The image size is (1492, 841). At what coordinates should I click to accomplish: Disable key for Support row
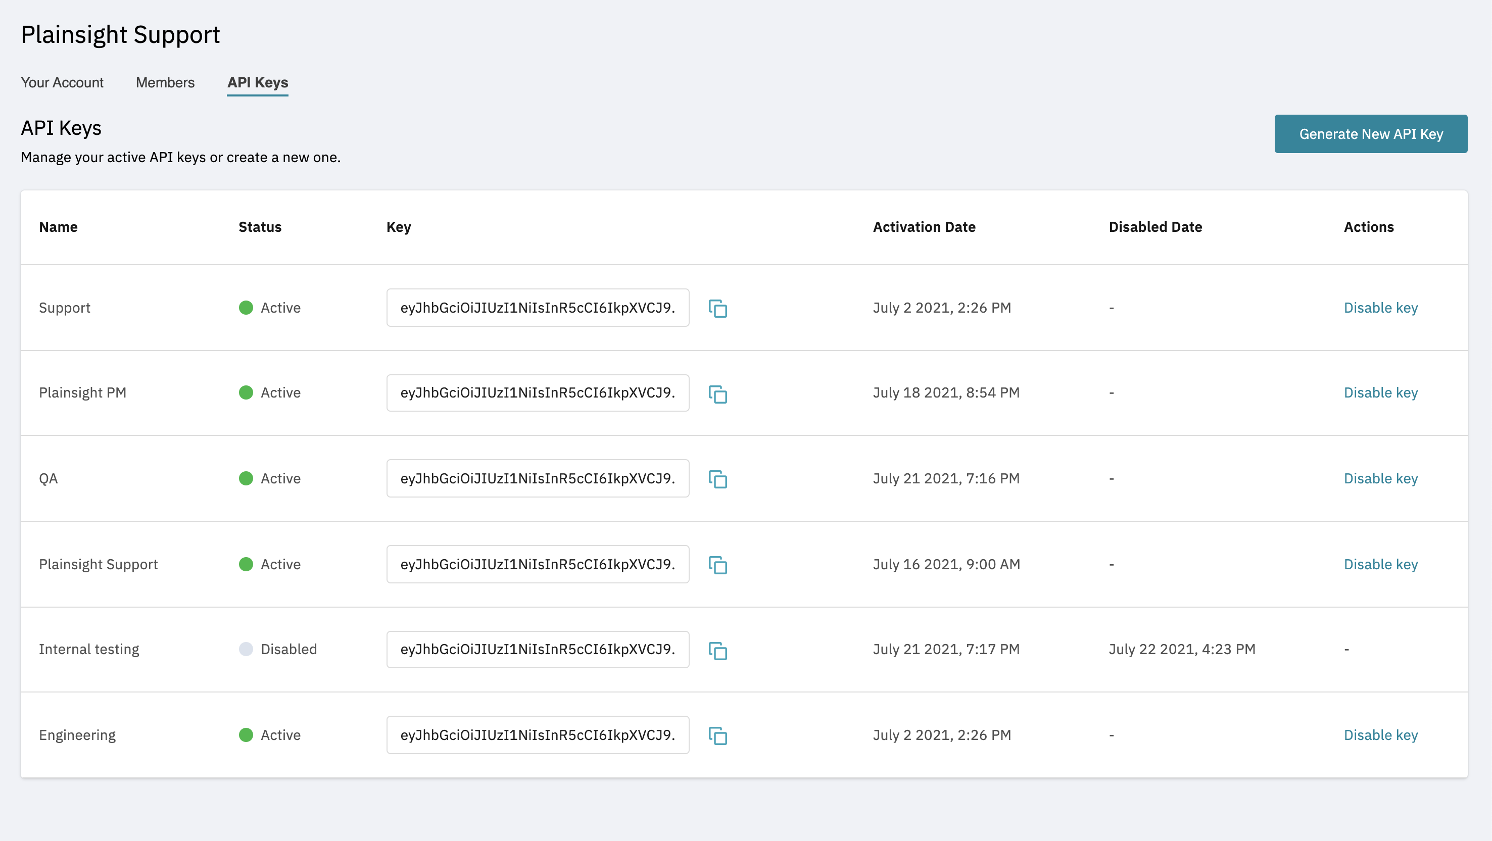(1381, 308)
